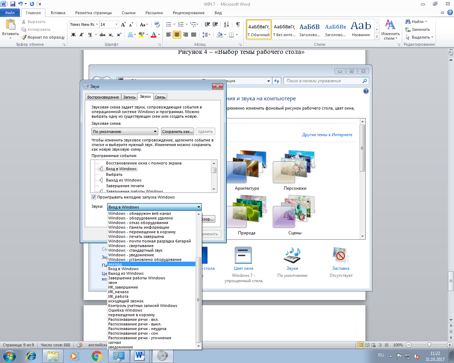The image size is (454, 363).
Task: Open the Файл tab
Action: 10,13
